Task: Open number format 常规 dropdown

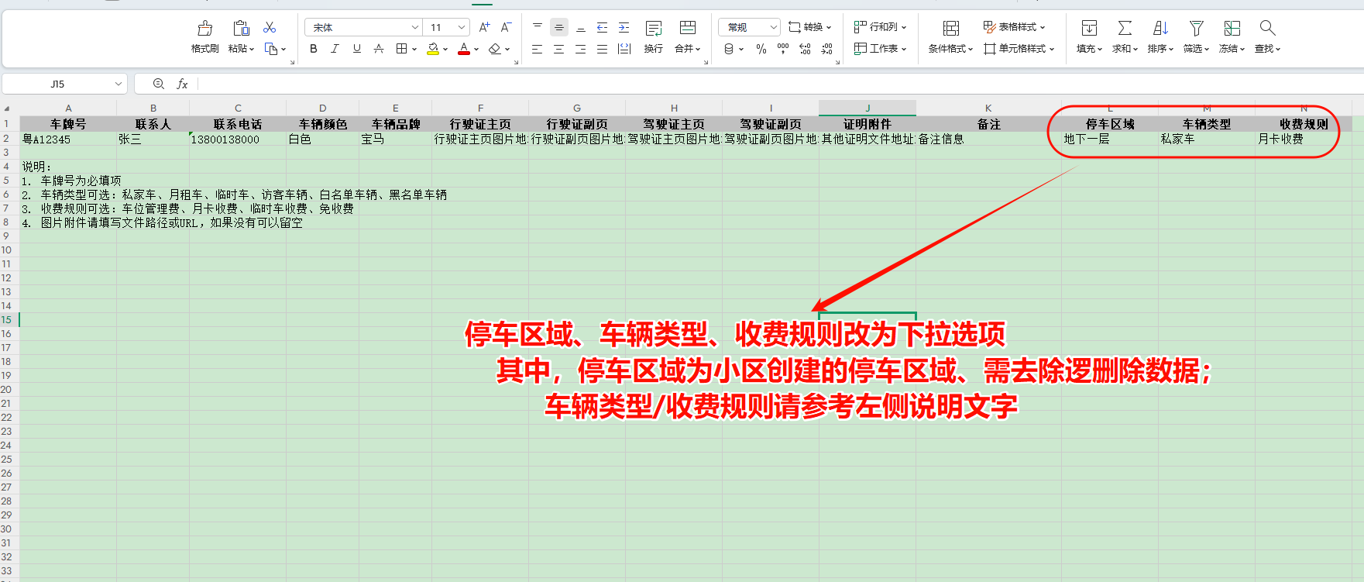Action: 773,28
